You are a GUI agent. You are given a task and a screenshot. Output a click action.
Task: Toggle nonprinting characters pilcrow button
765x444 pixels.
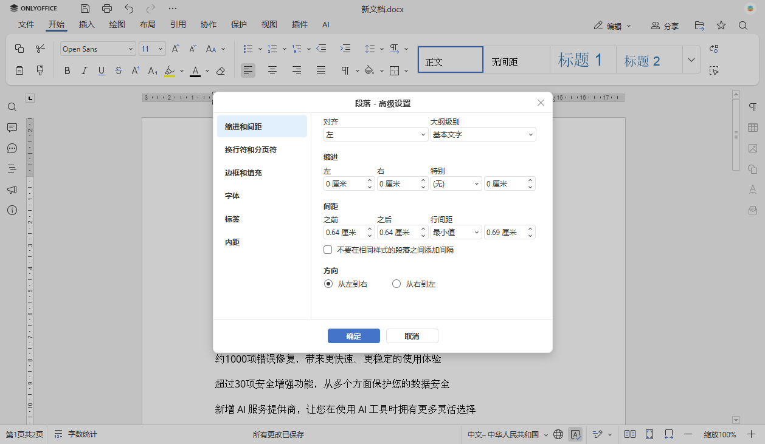coord(345,70)
